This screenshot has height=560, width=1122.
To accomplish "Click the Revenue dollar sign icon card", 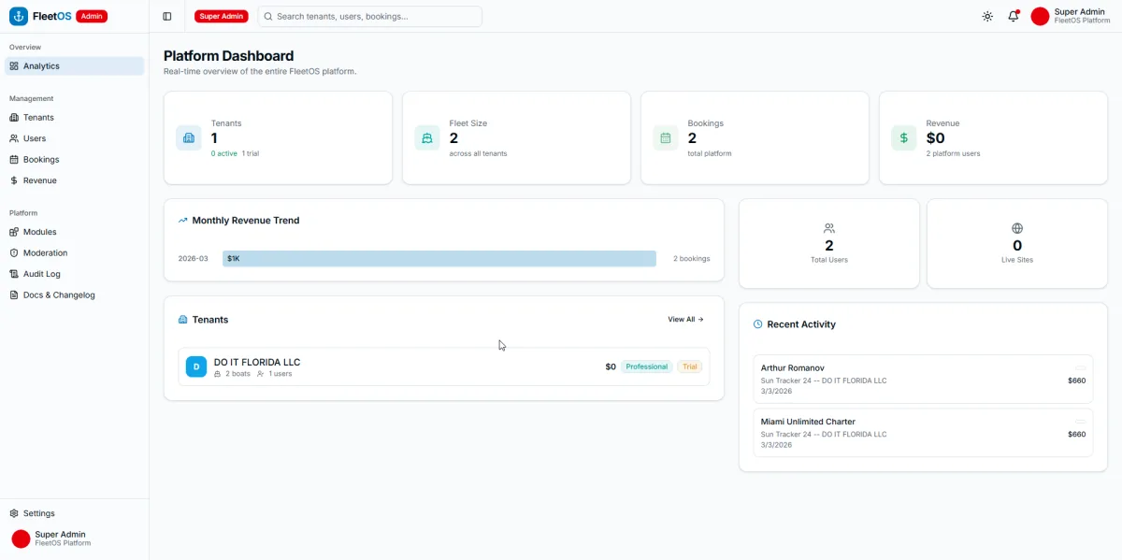I will tap(903, 137).
